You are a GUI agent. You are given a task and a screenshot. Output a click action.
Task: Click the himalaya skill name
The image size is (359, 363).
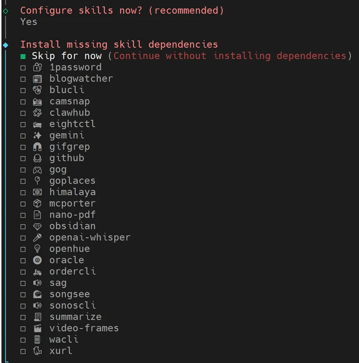pyautogui.click(x=72, y=192)
